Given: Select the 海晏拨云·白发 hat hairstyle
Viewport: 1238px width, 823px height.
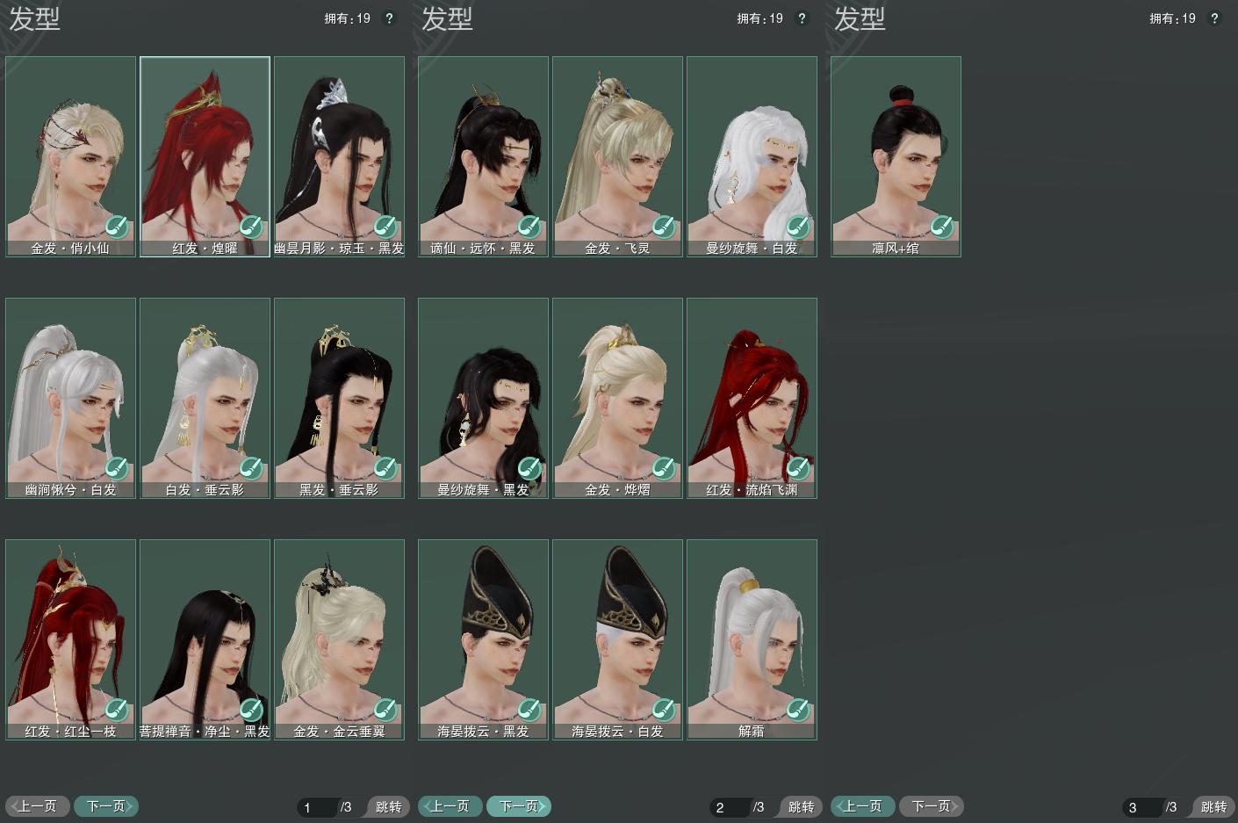Looking at the screenshot, I should tap(617, 639).
